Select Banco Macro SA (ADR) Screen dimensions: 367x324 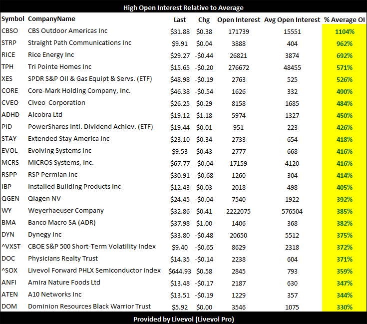coord(62,223)
